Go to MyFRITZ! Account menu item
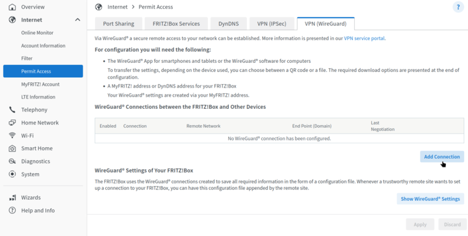The width and height of the screenshot is (468, 236). (40, 84)
